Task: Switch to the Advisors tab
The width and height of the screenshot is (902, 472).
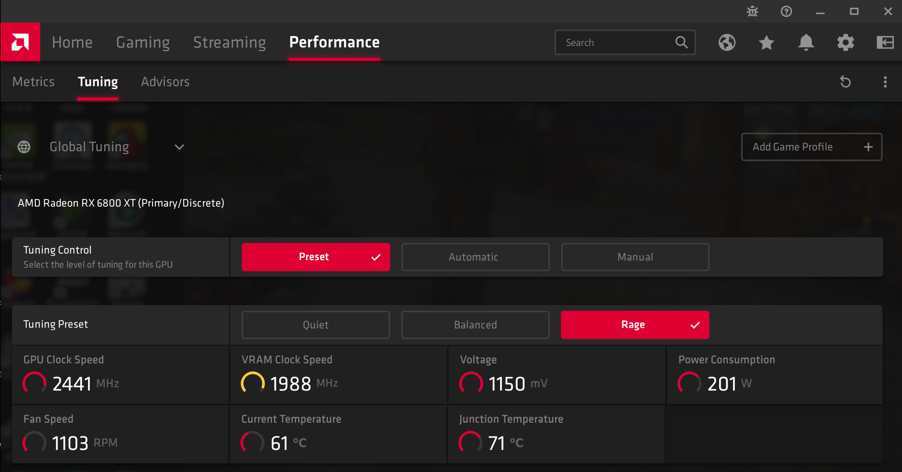Action: (165, 81)
